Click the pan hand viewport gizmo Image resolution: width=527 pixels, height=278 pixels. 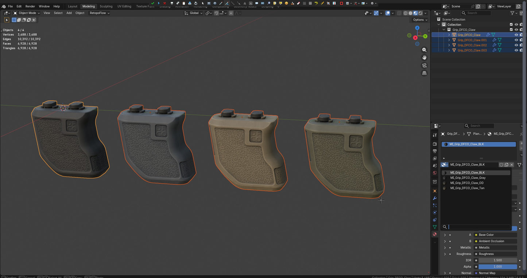(x=424, y=58)
